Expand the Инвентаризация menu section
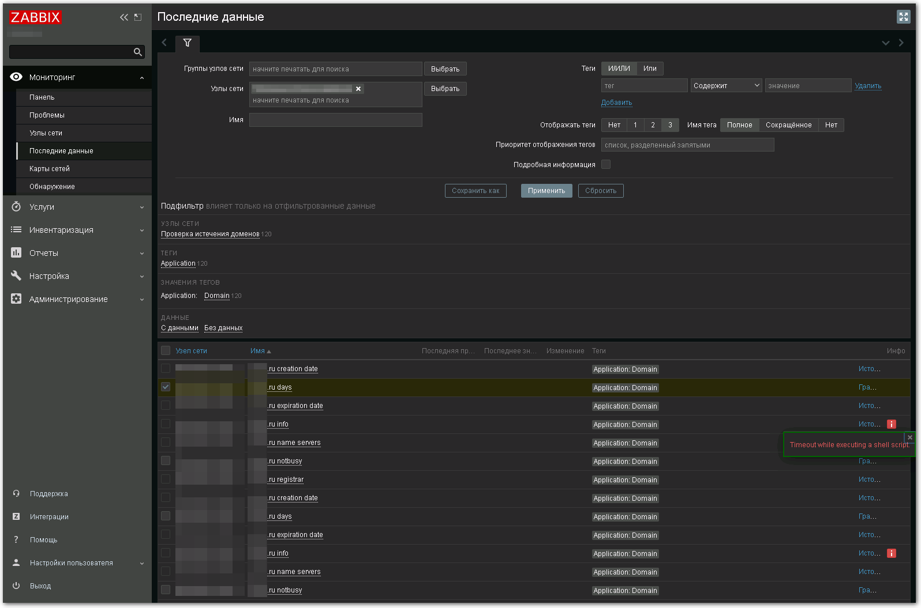 pos(142,230)
